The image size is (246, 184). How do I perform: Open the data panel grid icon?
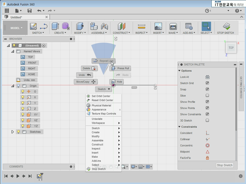click(x=7, y=11)
